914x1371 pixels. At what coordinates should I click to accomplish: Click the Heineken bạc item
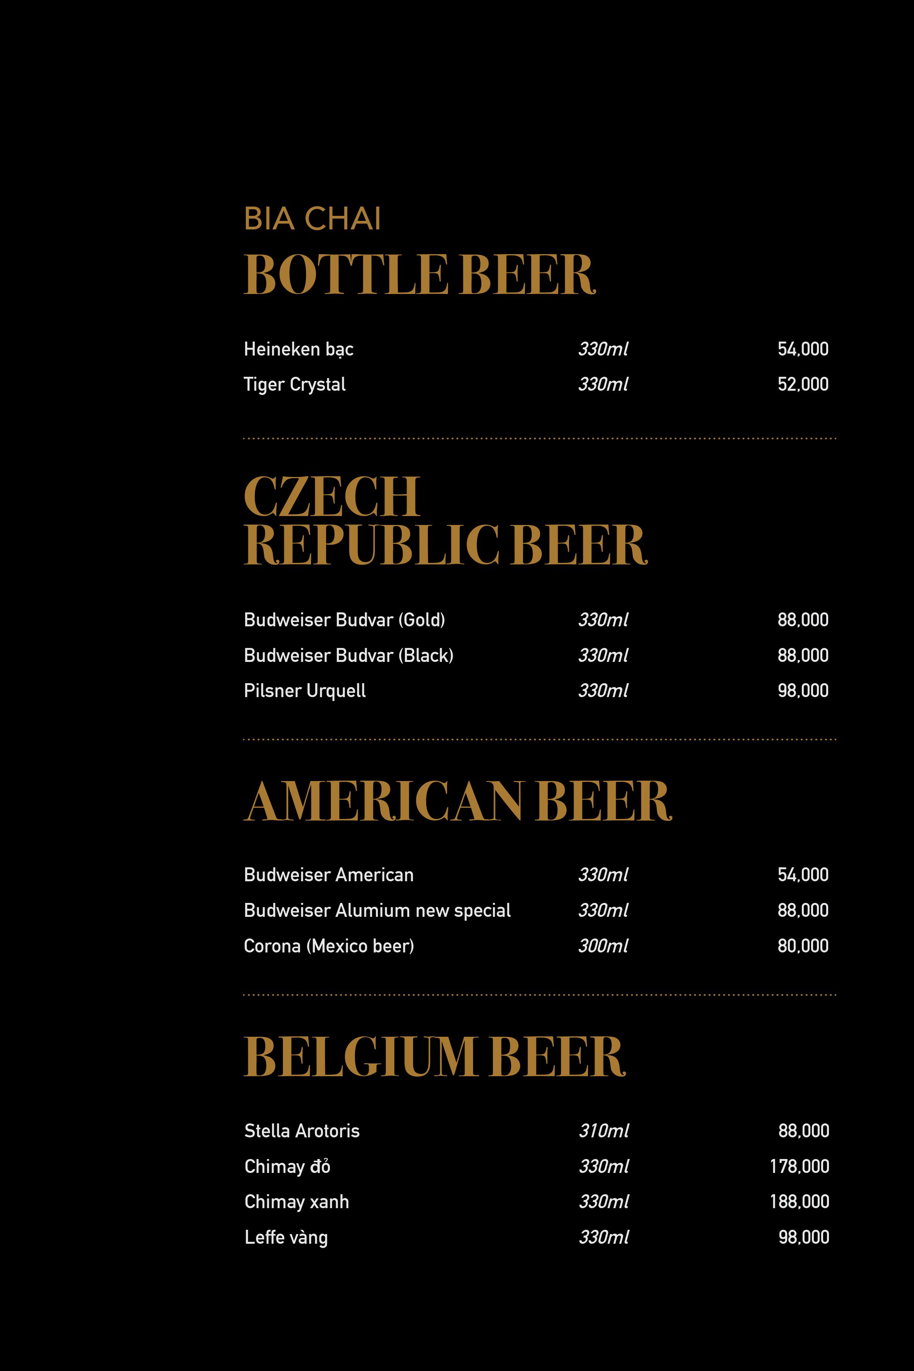pos(299,349)
